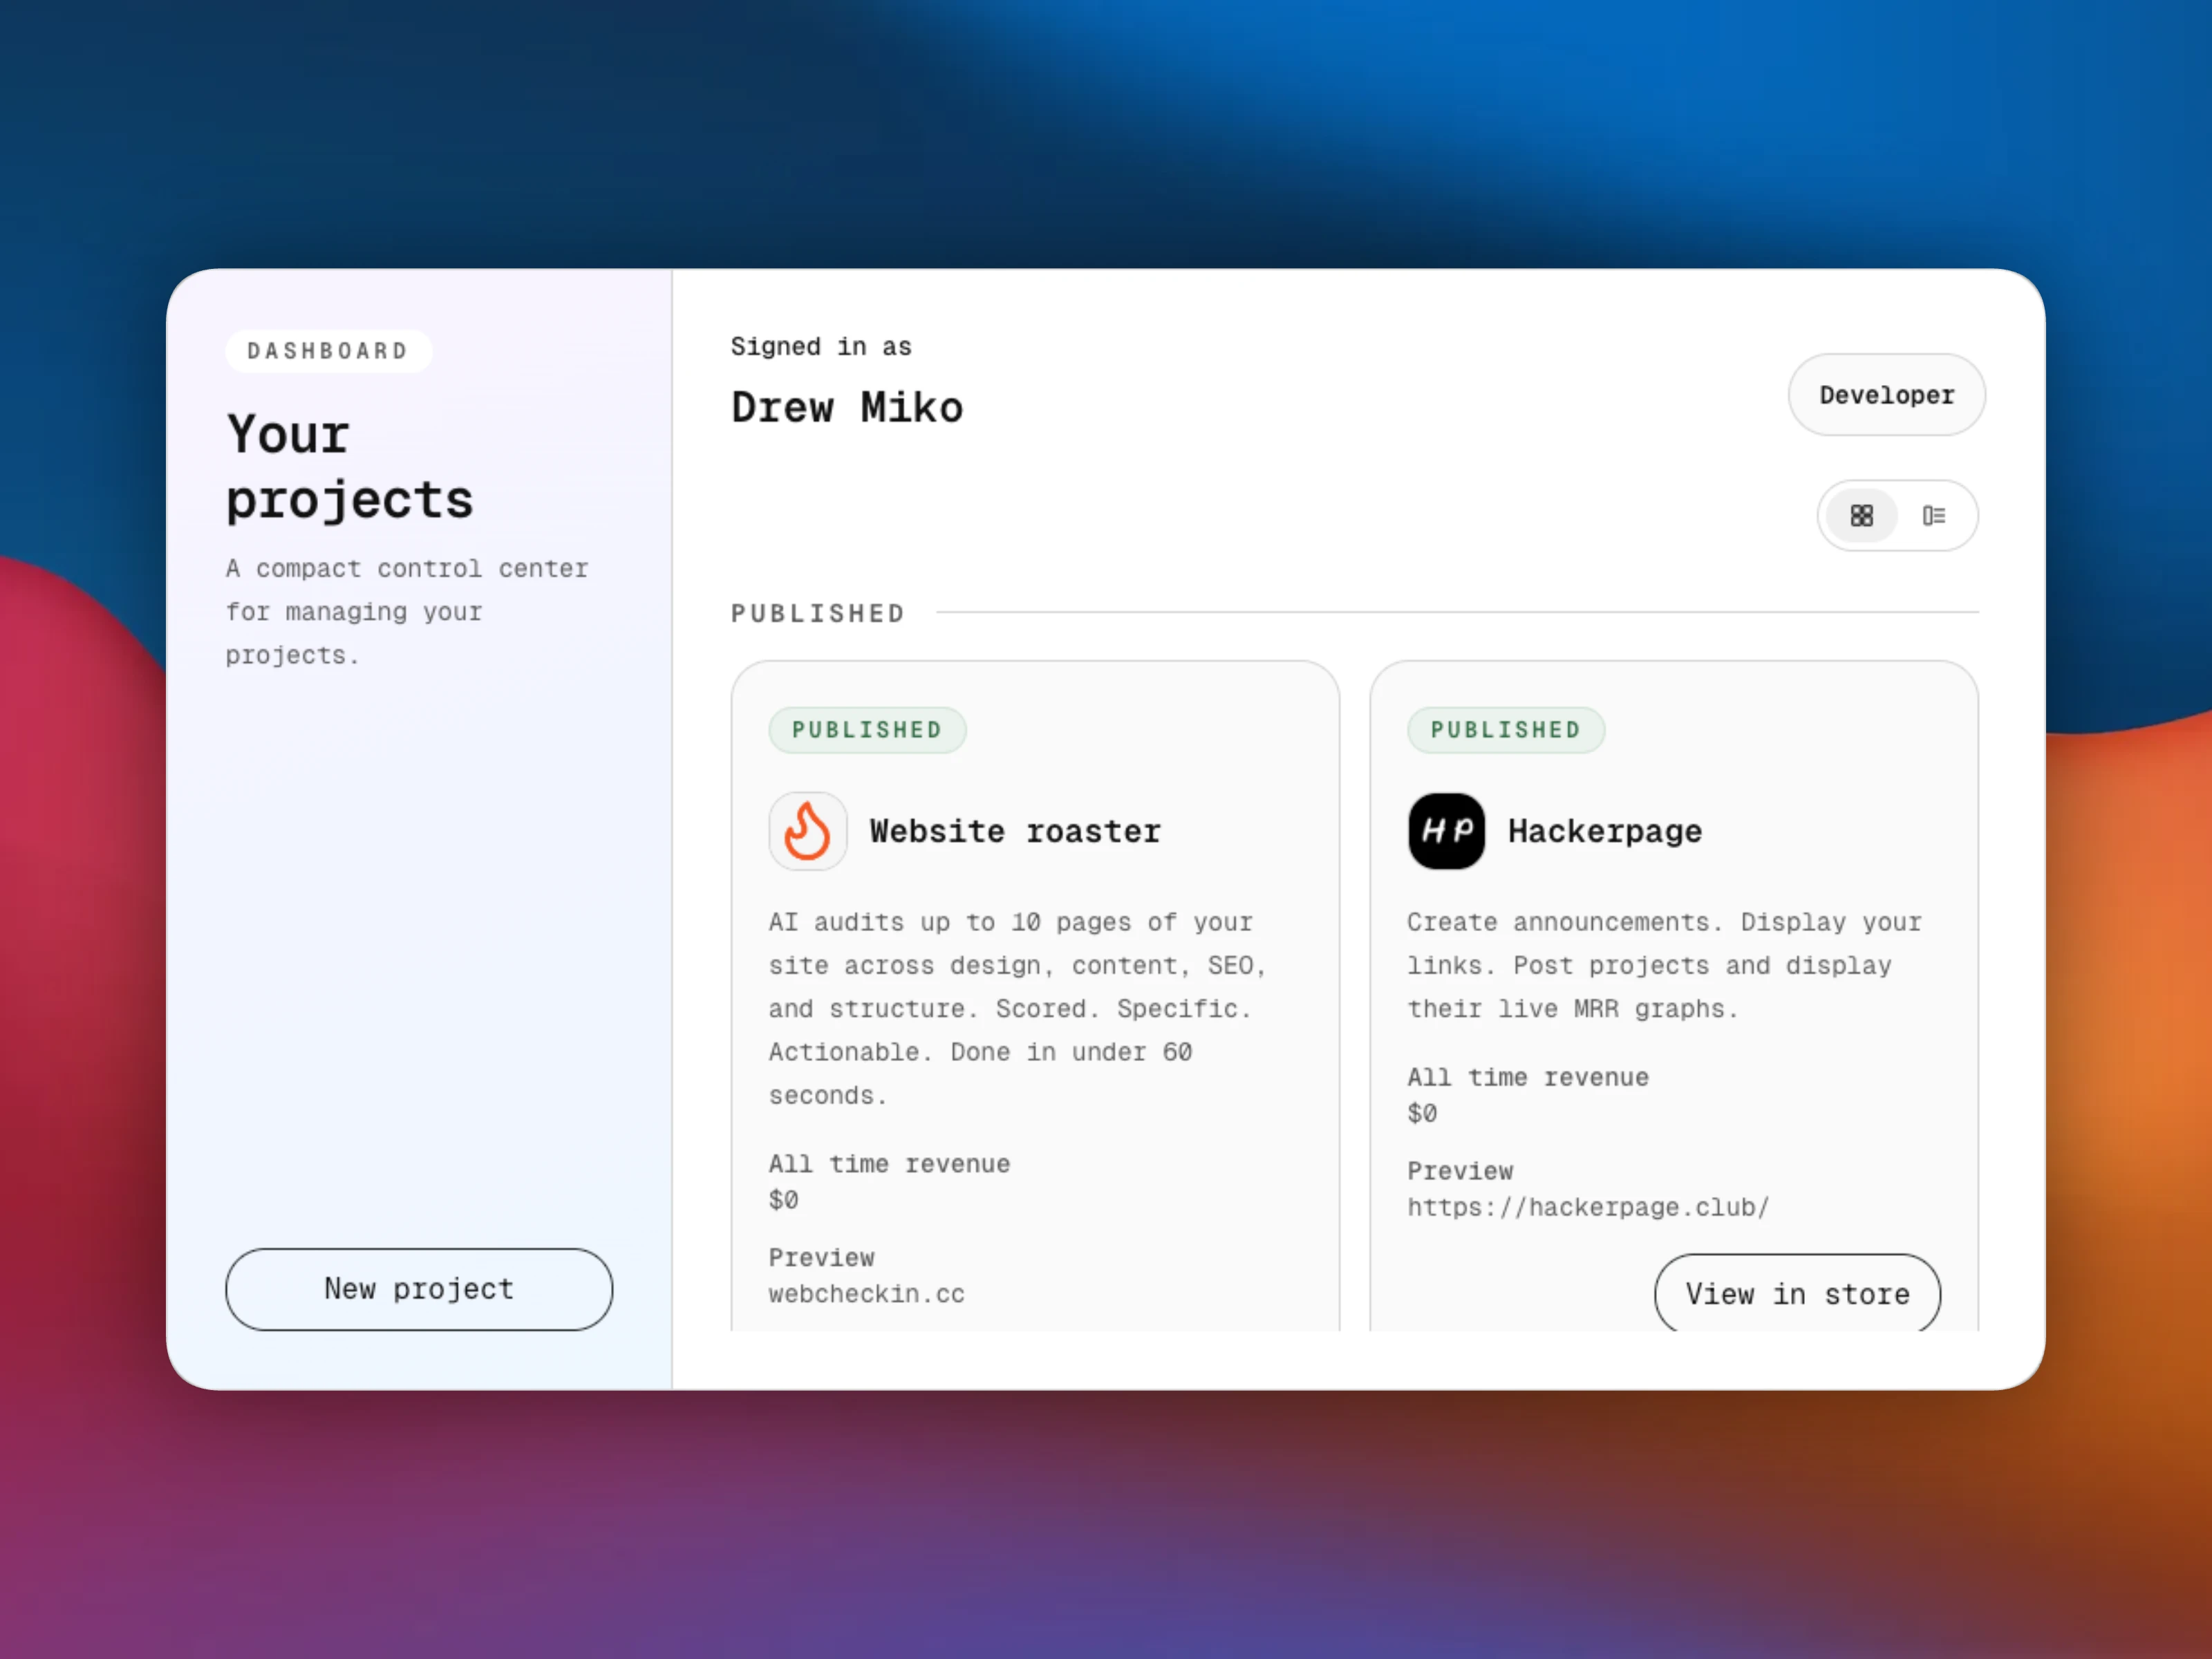Select the Hackerpage project title
The width and height of the screenshot is (2212, 1659).
1604,831
